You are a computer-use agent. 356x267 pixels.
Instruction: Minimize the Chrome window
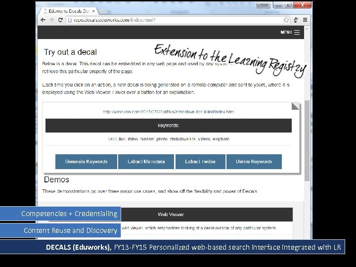pos(278,5)
